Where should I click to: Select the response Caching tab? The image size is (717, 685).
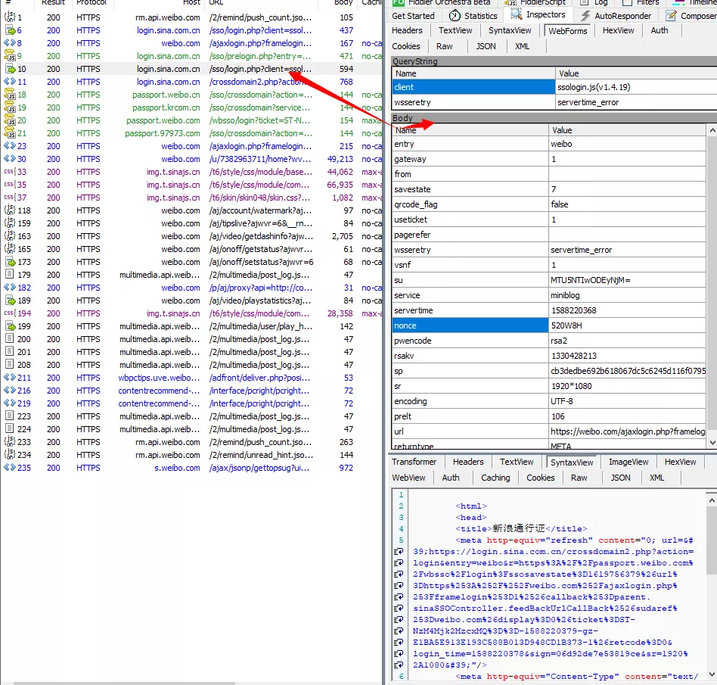tap(495, 478)
